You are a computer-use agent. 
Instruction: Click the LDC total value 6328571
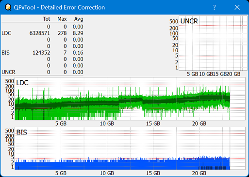40,33
